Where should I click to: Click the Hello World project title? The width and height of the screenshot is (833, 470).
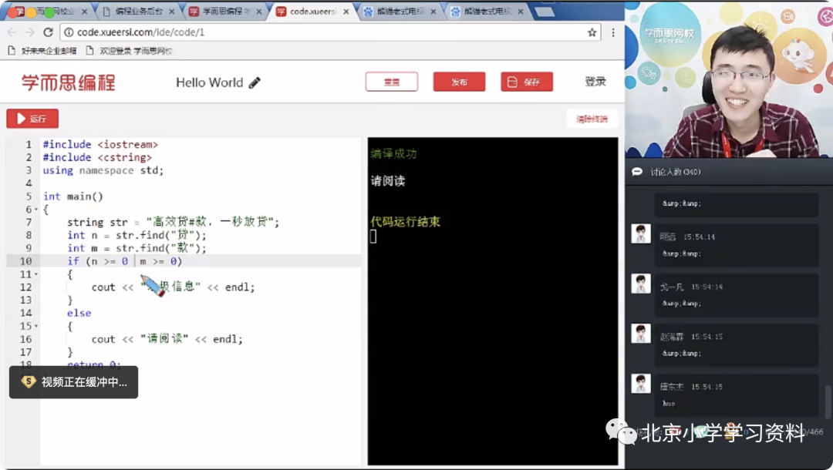(209, 82)
